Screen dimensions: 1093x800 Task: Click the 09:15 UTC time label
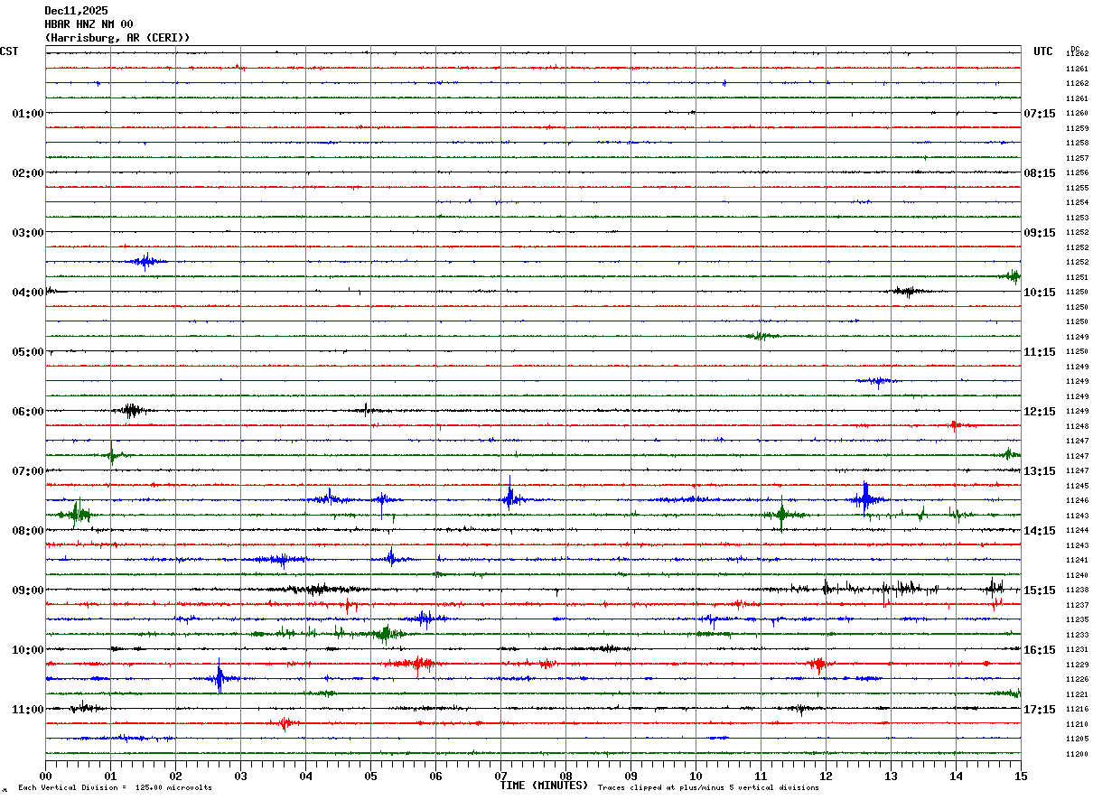(x=1040, y=233)
